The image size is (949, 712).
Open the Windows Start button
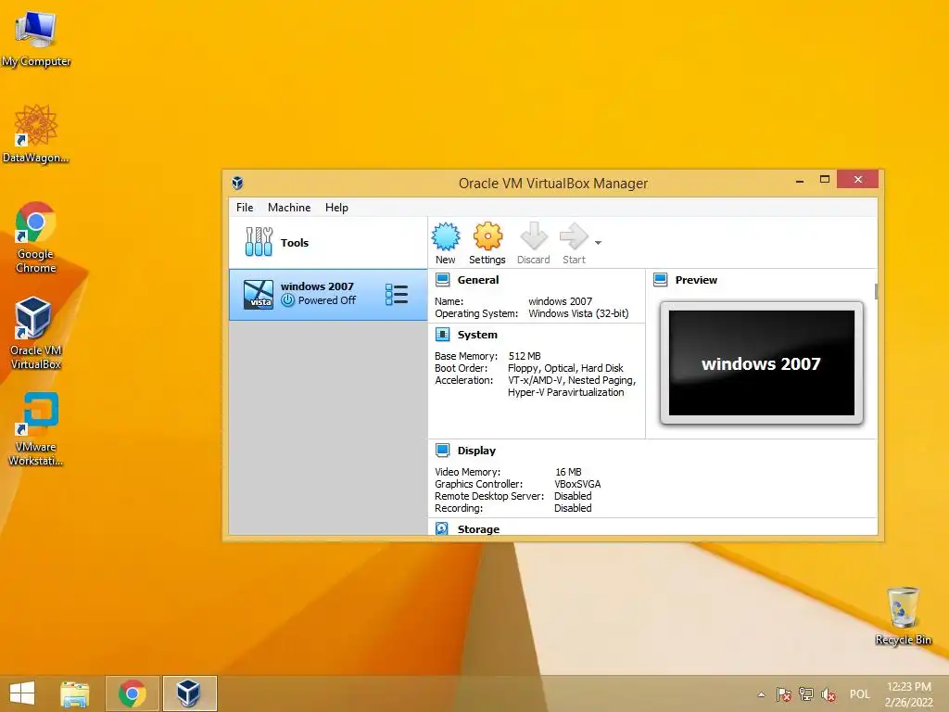point(22,693)
